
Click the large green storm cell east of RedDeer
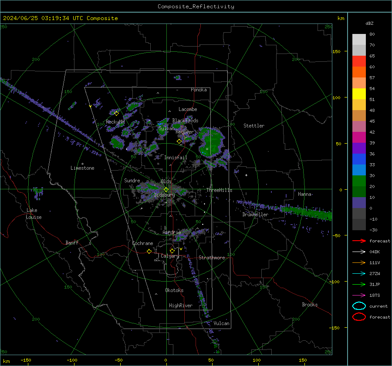click(x=211, y=141)
